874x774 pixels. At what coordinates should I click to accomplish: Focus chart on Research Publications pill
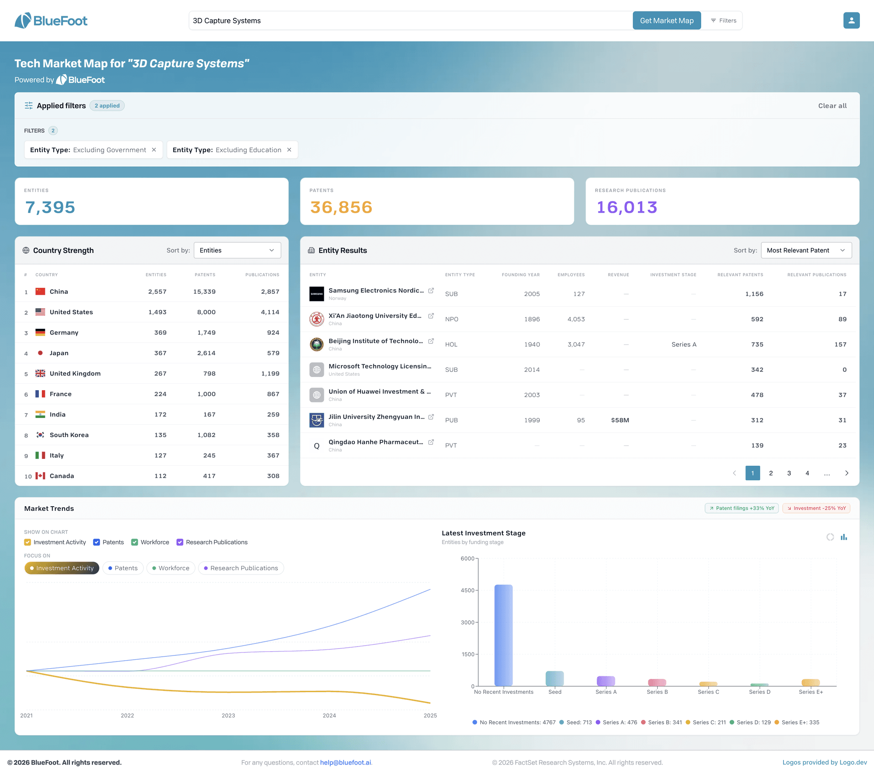241,568
